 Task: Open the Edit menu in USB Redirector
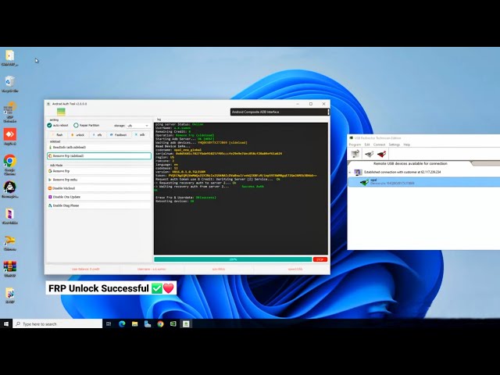367,145
